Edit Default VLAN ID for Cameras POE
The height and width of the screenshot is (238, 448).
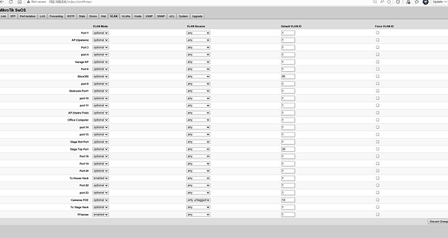(x=288, y=200)
